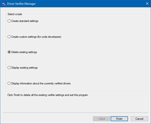This screenshot has height=124, width=151.
Task: Click the Finish button
Action: click(119, 119)
